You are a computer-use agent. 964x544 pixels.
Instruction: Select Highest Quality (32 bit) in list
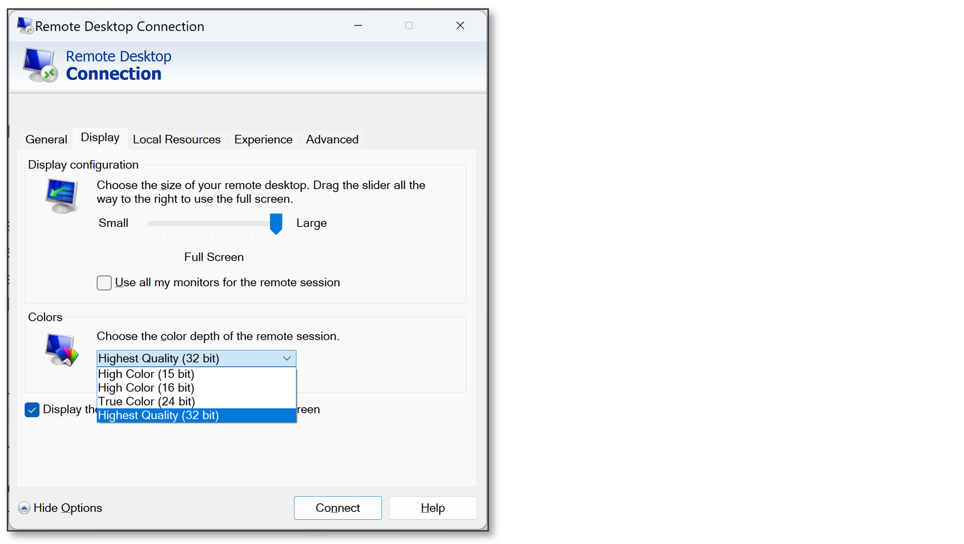coord(197,415)
